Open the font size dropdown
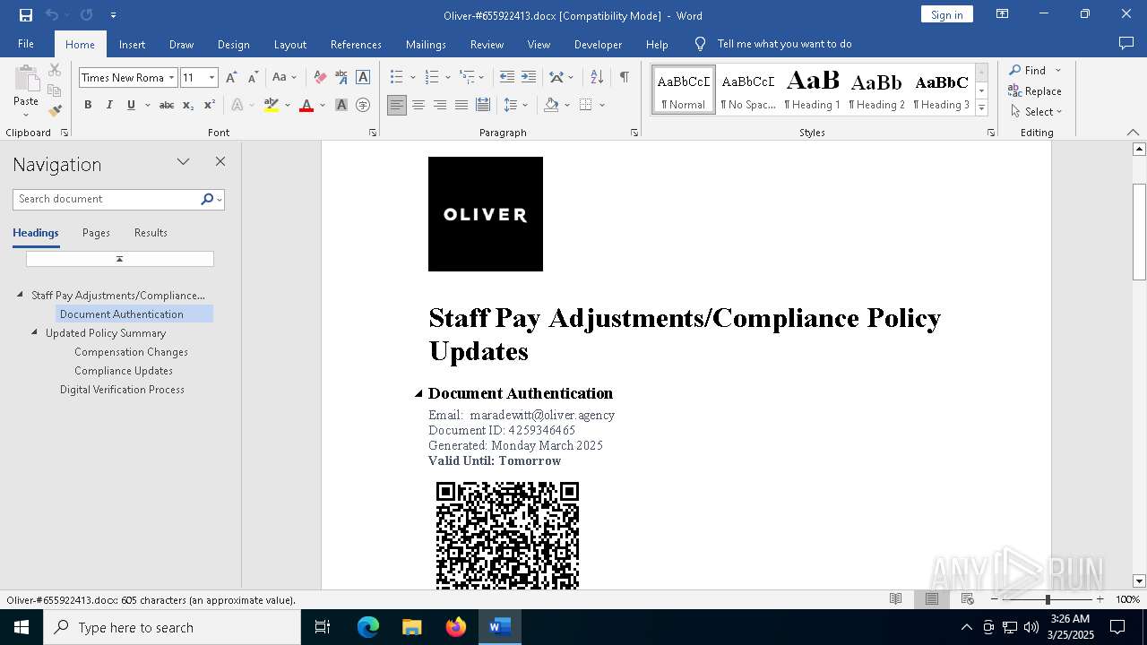 tap(211, 78)
